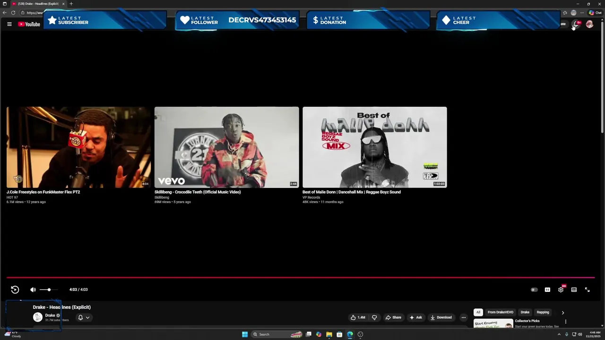
Task: Enter fullscreen mode
Action: point(587,289)
